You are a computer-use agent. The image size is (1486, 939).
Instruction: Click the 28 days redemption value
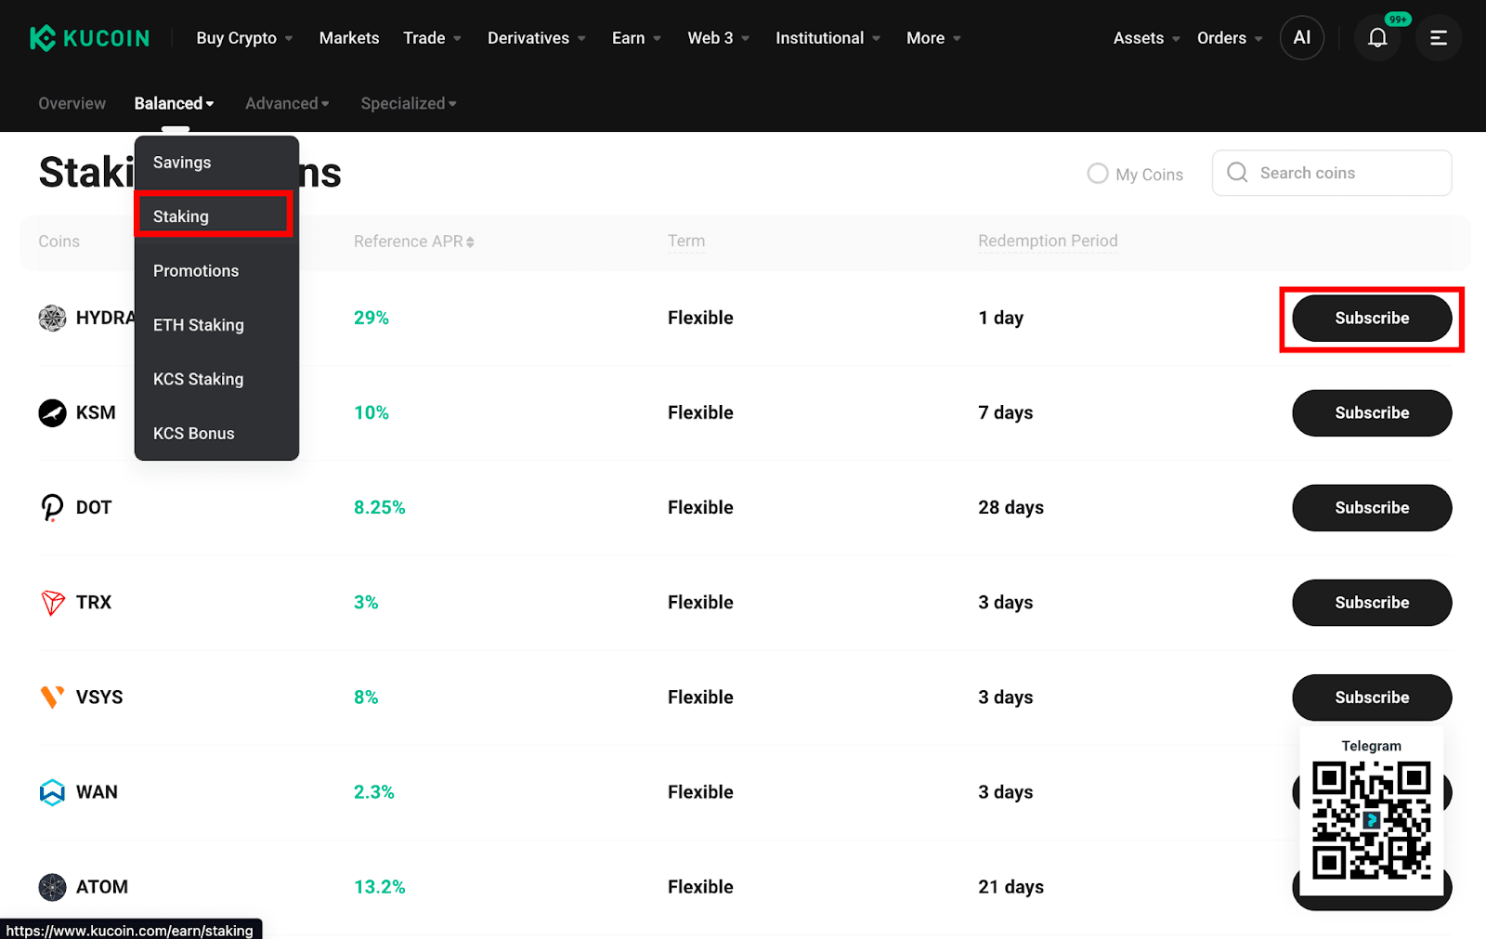tap(1010, 507)
